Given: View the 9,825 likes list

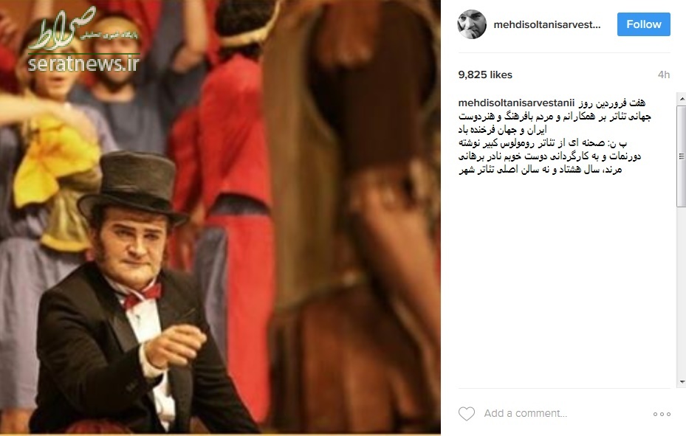Looking at the screenshot, I should [485, 75].
